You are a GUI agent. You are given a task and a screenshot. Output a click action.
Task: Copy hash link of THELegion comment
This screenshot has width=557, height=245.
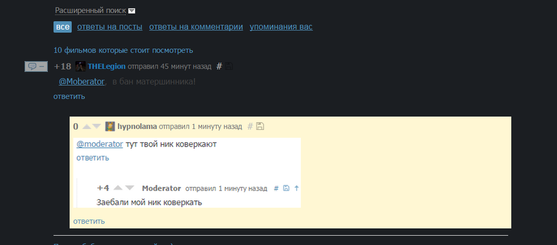pyautogui.click(x=219, y=66)
